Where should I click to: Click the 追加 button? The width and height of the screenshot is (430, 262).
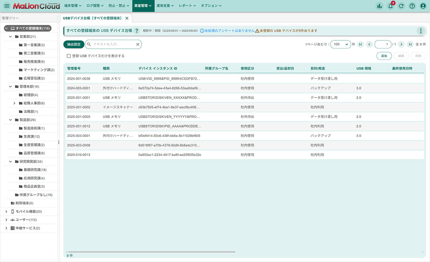pos(384,56)
